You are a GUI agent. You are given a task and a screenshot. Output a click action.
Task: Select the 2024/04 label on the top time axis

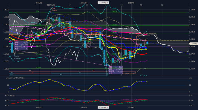click(x=84, y=3)
